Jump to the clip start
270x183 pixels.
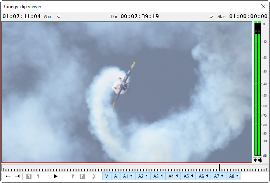(8, 176)
